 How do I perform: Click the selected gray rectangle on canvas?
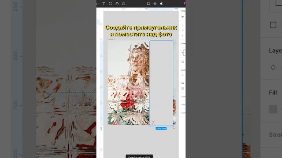(161, 83)
